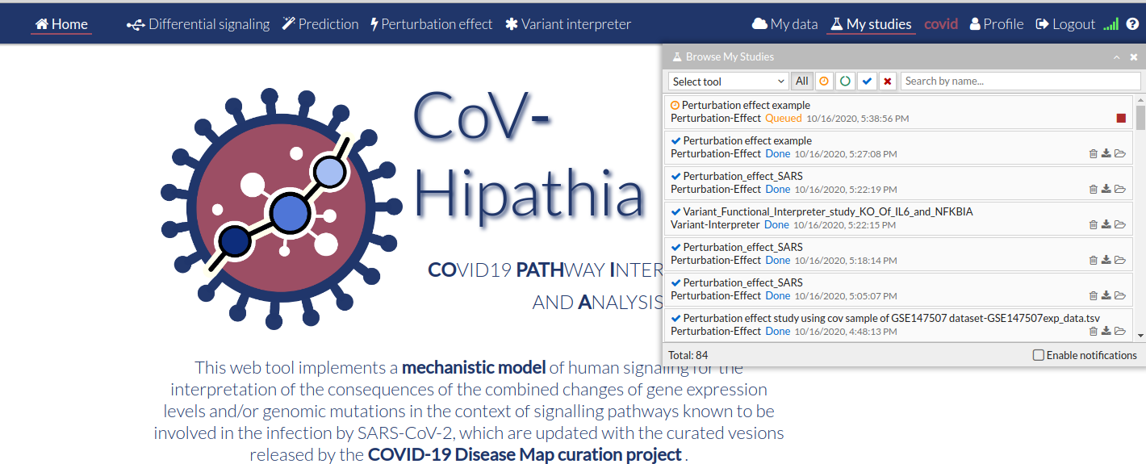The width and height of the screenshot is (1146, 464).
Task: Show only failed studies with red X filter
Action: 888,81
